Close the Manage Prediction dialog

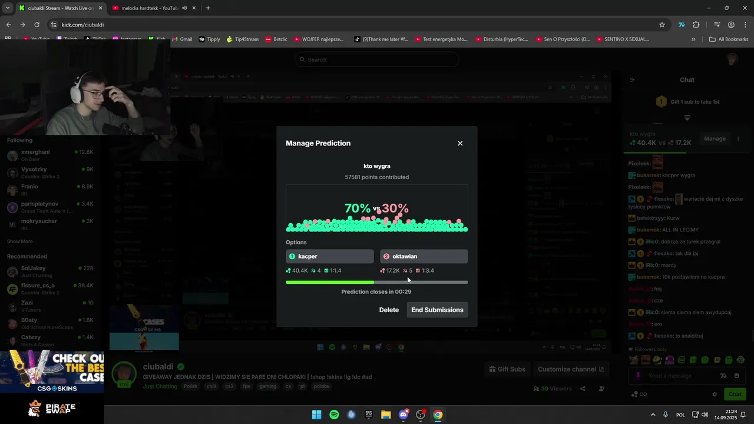(460, 143)
